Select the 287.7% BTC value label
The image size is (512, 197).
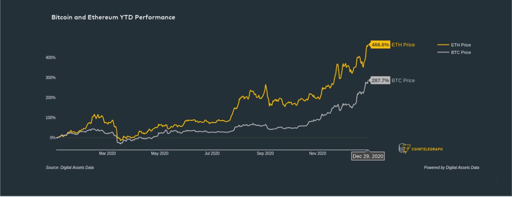(380, 80)
